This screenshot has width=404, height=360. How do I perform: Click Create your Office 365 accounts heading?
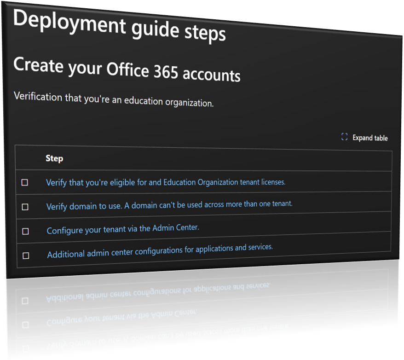pyautogui.click(x=127, y=69)
